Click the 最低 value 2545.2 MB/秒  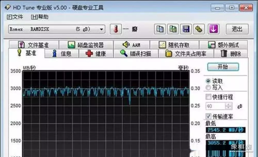(x=225, y=130)
